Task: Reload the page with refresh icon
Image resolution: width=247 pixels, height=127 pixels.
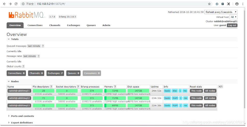Action: tap(16, 4)
